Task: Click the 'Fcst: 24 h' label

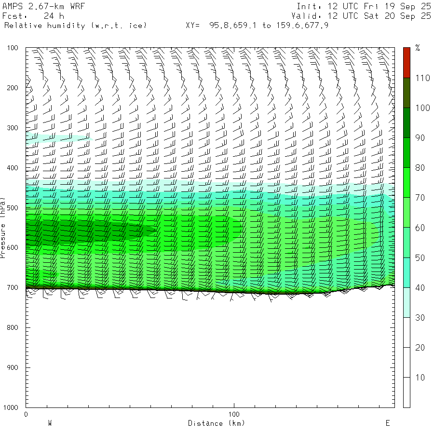Action: point(33,16)
